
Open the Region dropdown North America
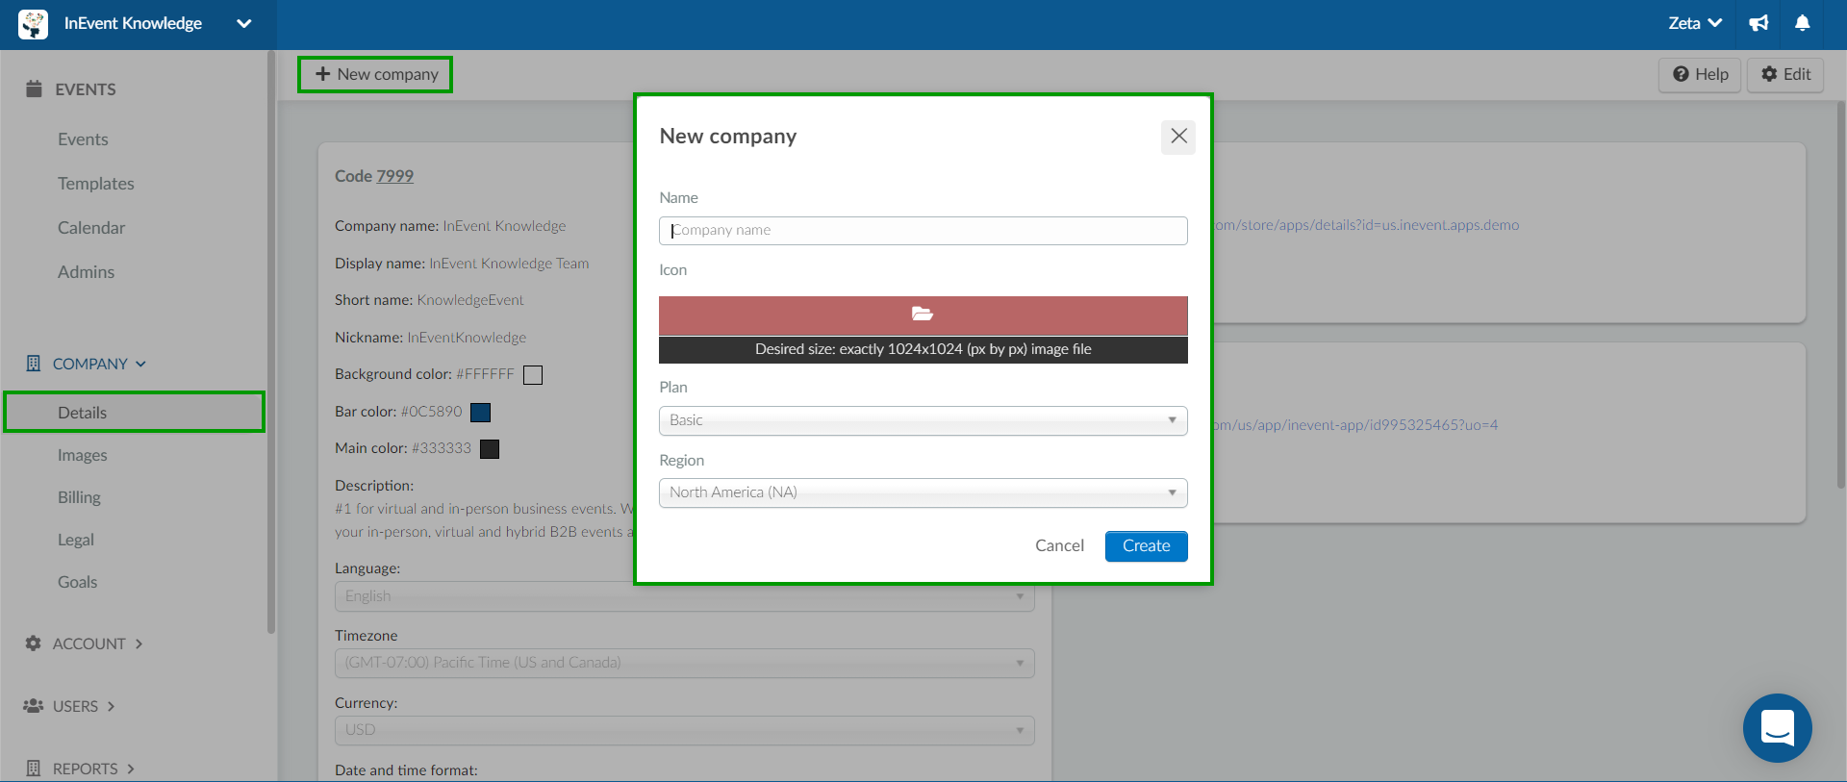point(923,492)
